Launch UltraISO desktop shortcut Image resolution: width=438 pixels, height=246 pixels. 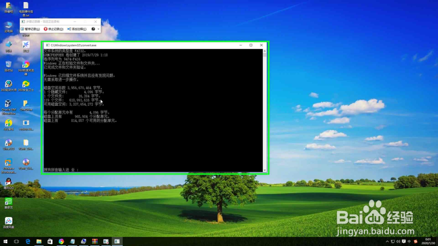[9, 145]
